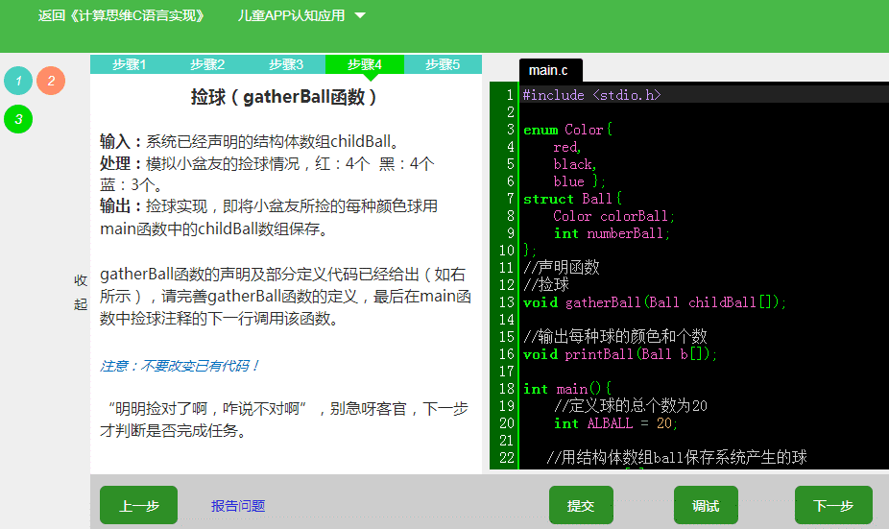The width and height of the screenshot is (889, 529).
Task: Switch to the 步骤3 tab
Action: 286,64
